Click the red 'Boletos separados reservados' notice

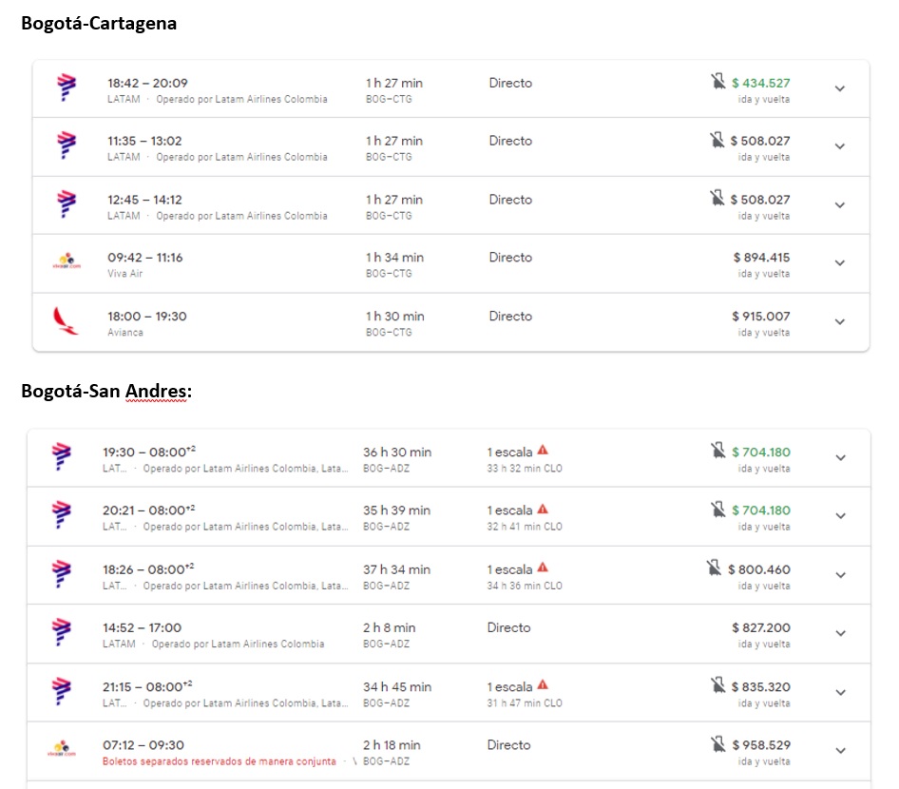pyautogui.click(x=219, y=761)
